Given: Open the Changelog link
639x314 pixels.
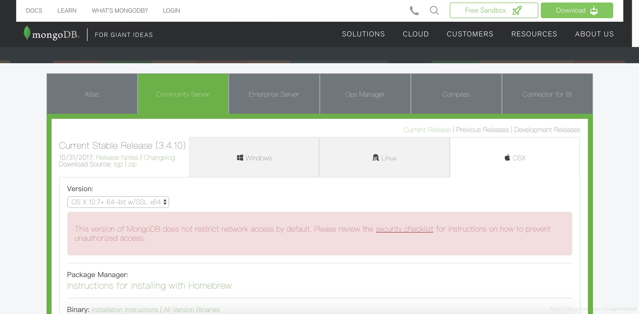Looking at the screenshot, I should click(159, 158).
